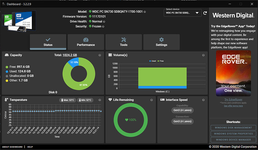Click firmware version 11170101 text
The image size is (258, 150).
[x=99, y=16]
